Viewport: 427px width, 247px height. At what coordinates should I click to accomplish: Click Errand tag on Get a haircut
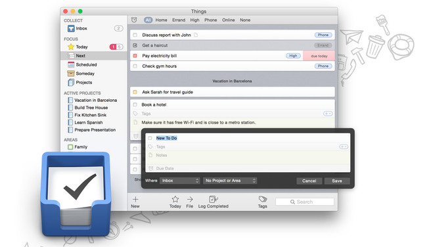point(323,45)
